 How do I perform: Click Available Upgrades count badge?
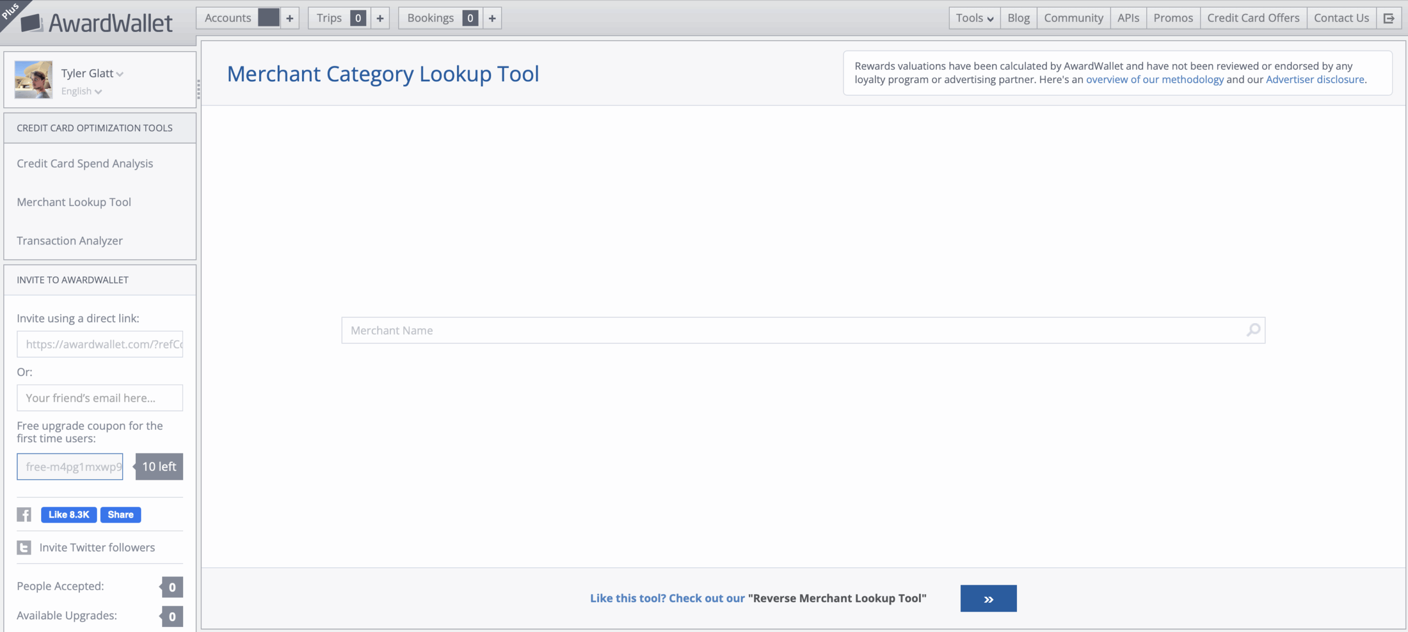tap(172, 617)
